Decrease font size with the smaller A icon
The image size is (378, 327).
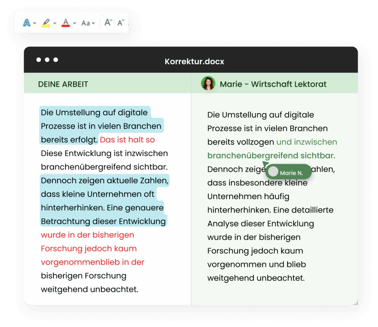tap(120, 23)
